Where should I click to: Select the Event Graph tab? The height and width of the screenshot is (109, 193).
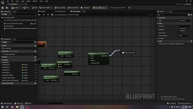(76, 12)
